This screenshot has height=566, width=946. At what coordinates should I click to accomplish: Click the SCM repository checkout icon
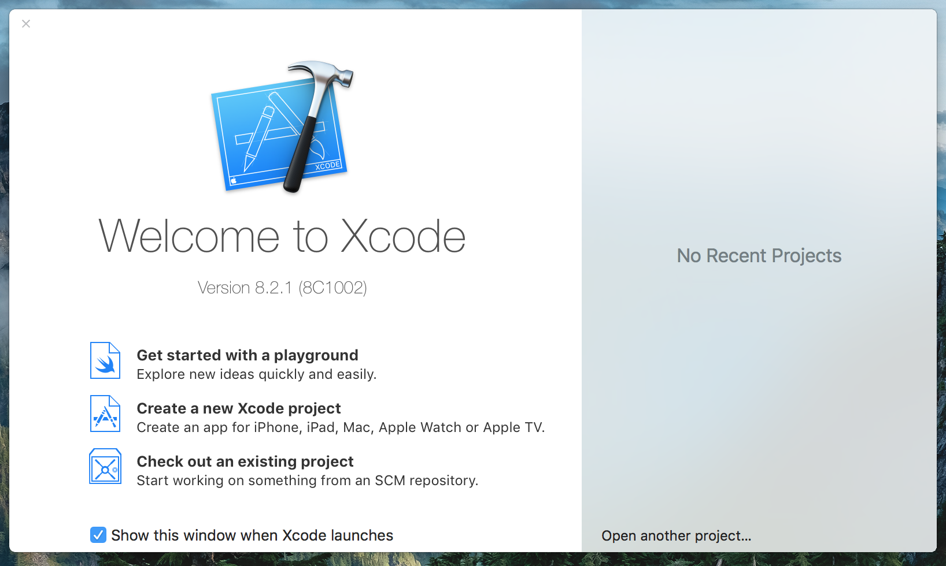105,466
